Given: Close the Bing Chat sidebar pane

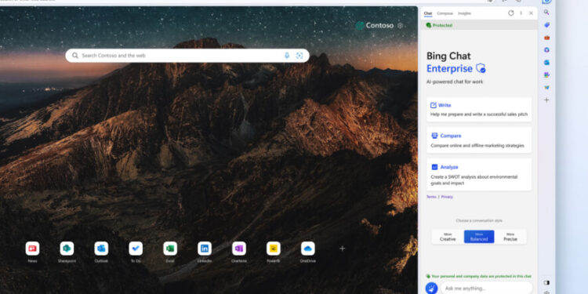Looking at the screenshot, I should [531, 13].
